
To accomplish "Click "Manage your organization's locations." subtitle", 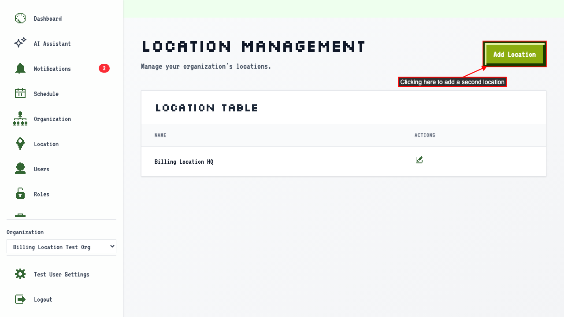I will pyautogui.click(x=206, y=66).
